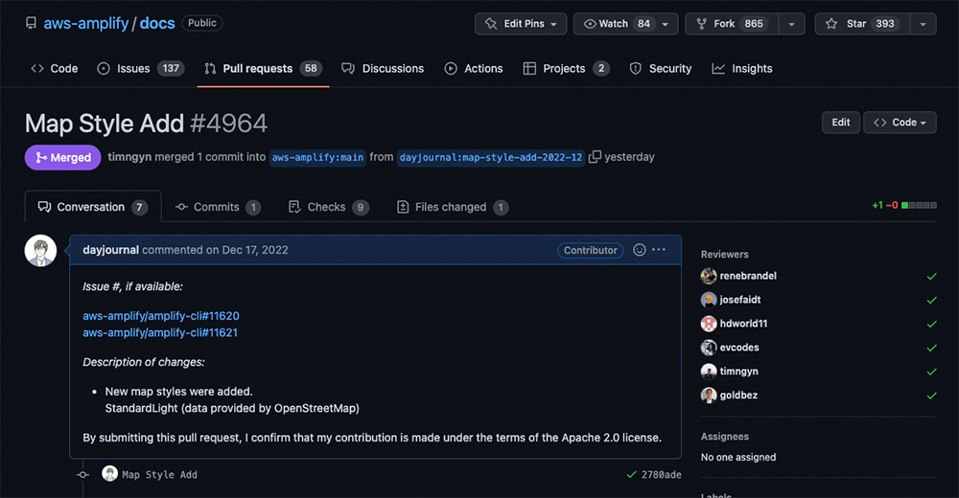Open the amplify-cli#11621 issue link

(160, 332)
